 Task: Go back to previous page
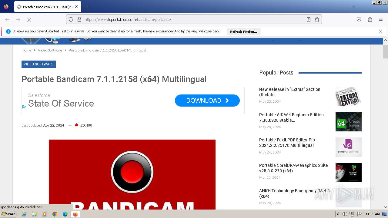pos(7,19)
